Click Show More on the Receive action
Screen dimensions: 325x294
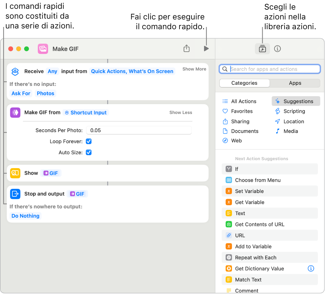[194, 69]
